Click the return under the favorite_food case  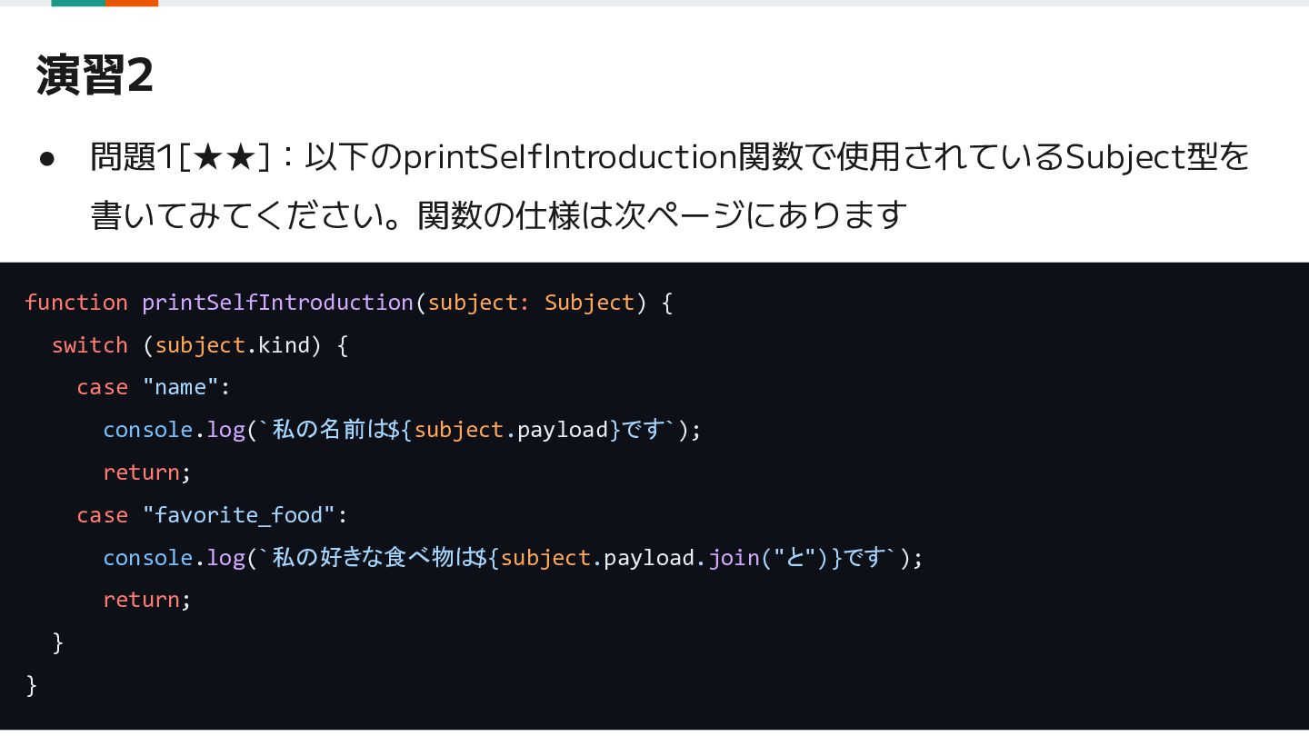coord(141,600)
